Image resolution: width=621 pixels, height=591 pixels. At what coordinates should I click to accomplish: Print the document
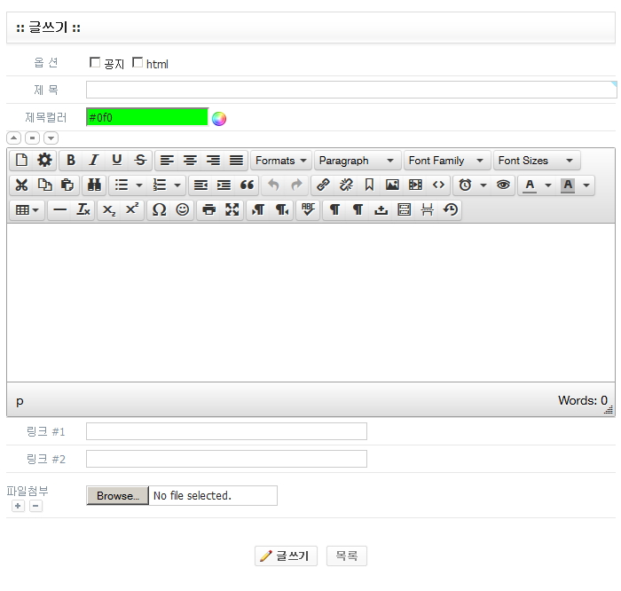point(208,210)
